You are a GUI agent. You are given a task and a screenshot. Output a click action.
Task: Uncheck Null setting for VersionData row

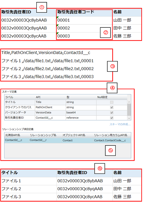pos(112,113)
